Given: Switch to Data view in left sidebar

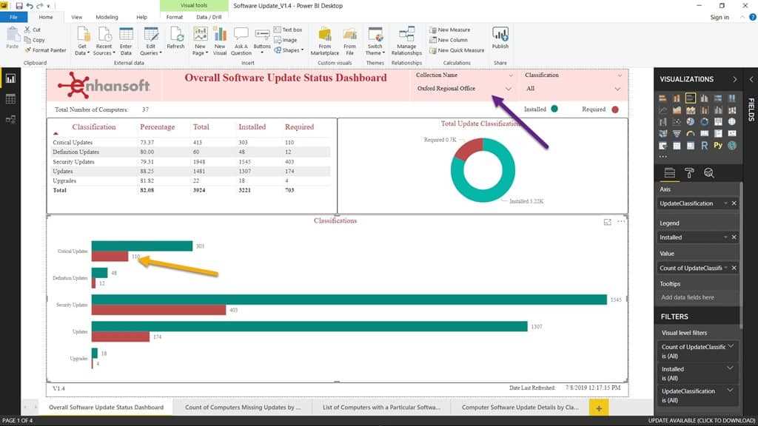Looking at the screenshot, I should coord(11,98).
